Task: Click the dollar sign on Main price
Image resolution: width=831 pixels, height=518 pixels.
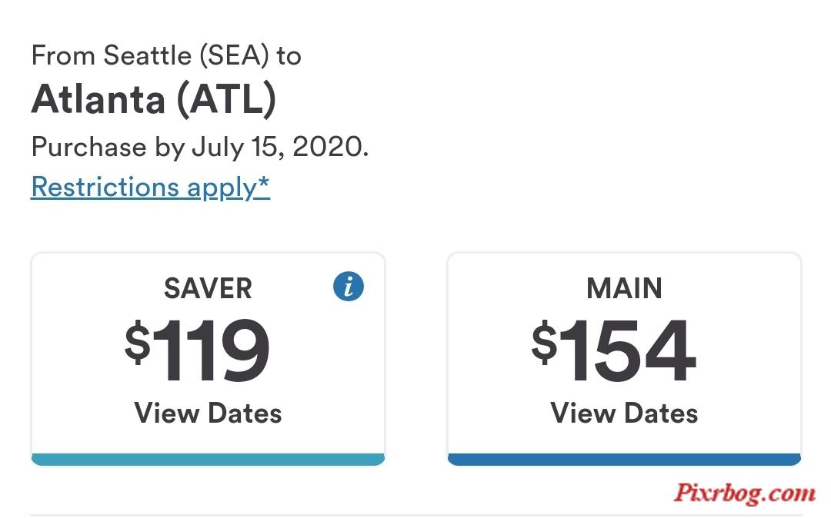Action: 545,342
